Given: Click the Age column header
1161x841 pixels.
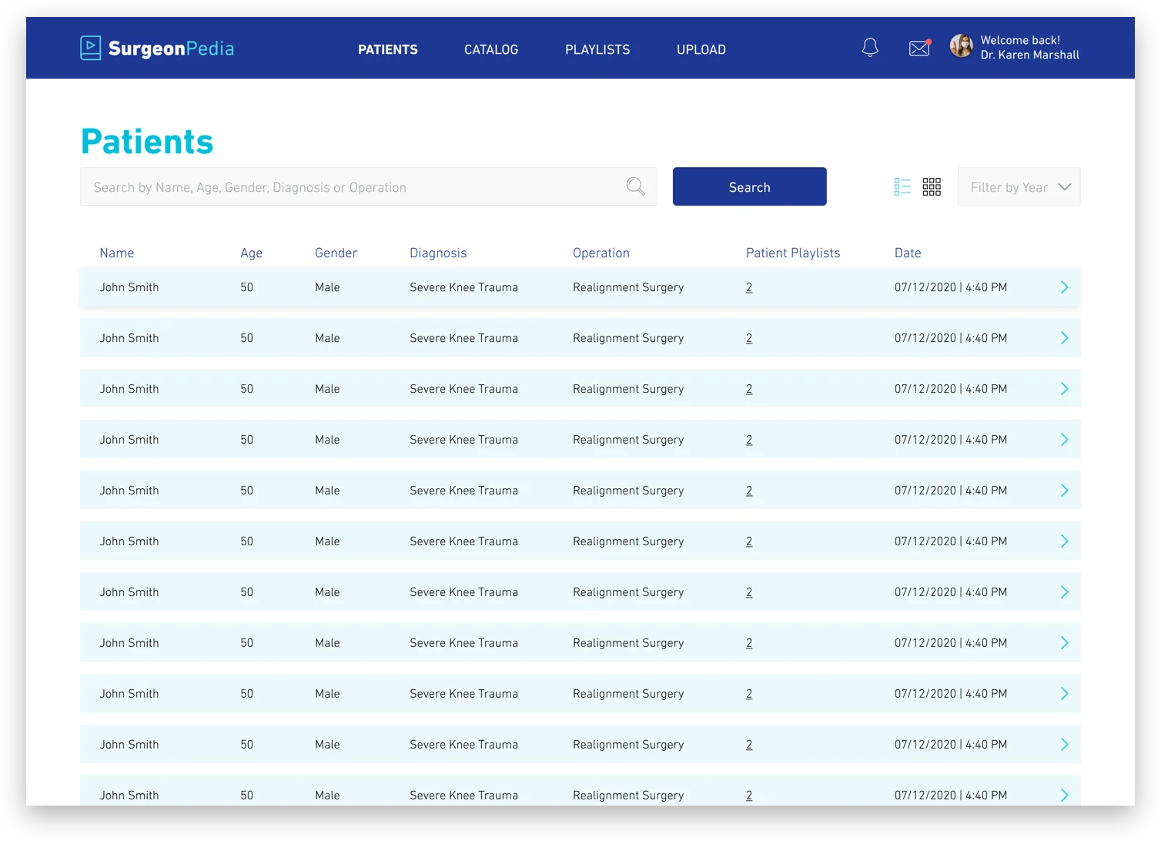Looking at the screenshot, I should click(252, 253).
